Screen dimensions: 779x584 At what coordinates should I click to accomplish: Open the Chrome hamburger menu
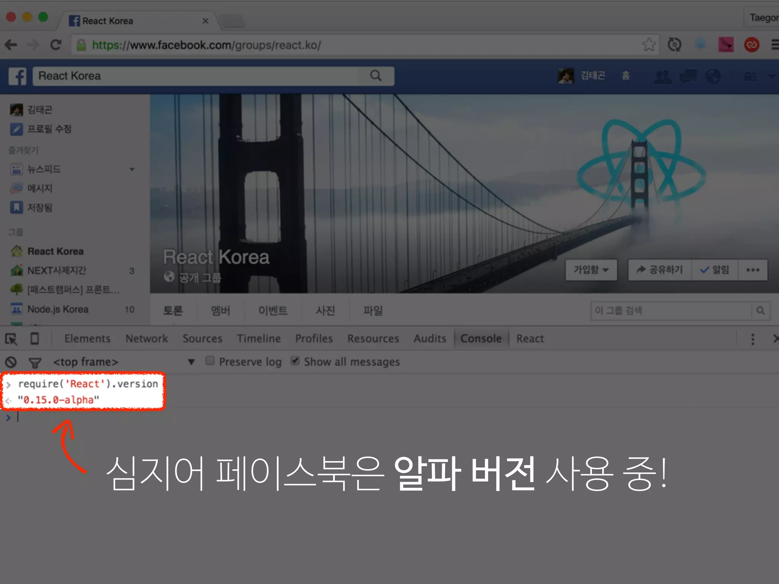coord(775,45)
